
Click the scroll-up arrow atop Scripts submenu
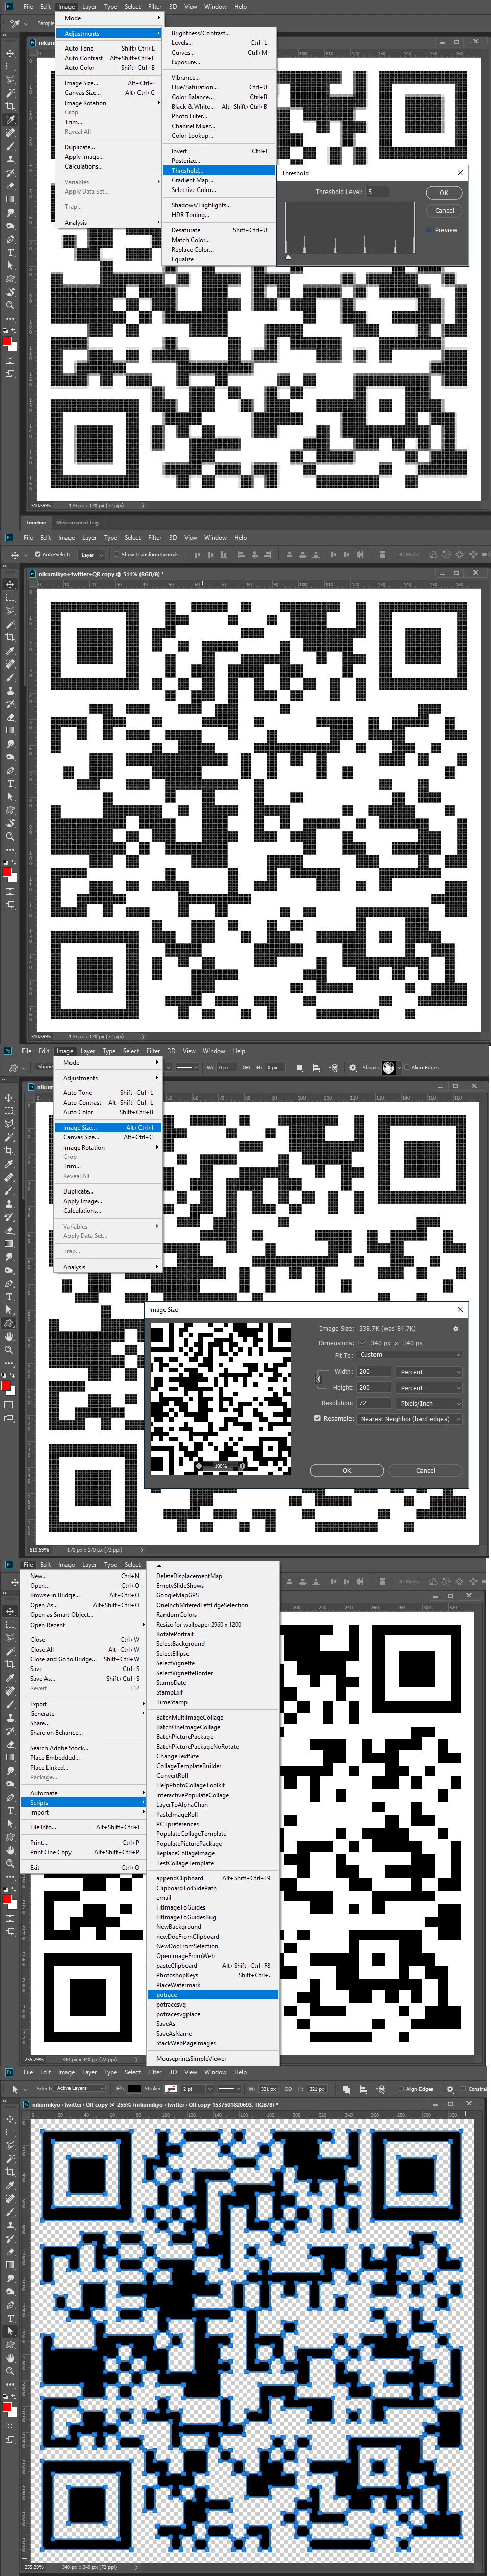(x=158, y=1565)
